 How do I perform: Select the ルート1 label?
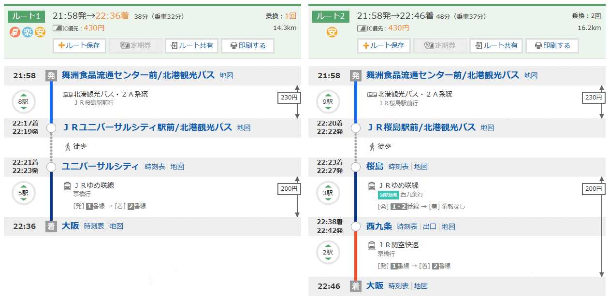coord(26,16)
